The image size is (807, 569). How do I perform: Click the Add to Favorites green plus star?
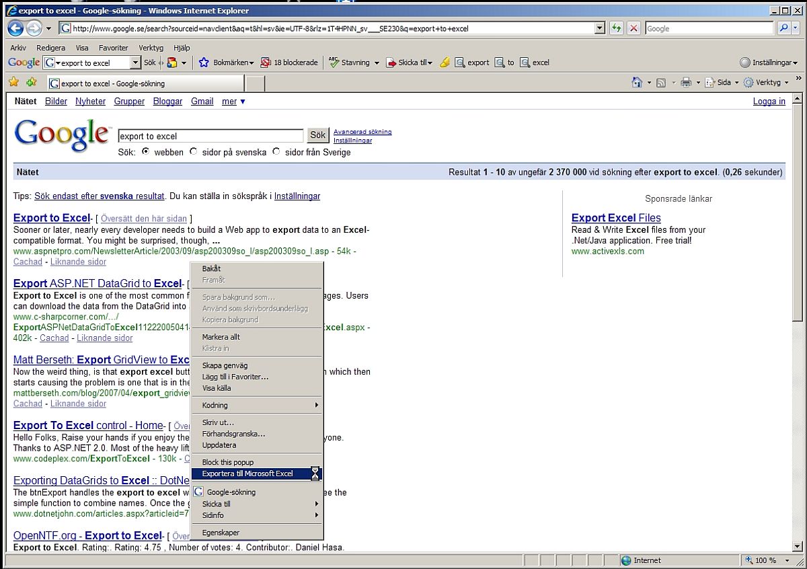[x=31, y=83]
